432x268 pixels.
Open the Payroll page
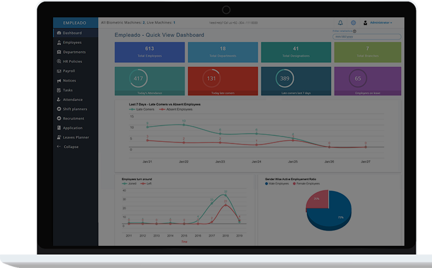75,71
